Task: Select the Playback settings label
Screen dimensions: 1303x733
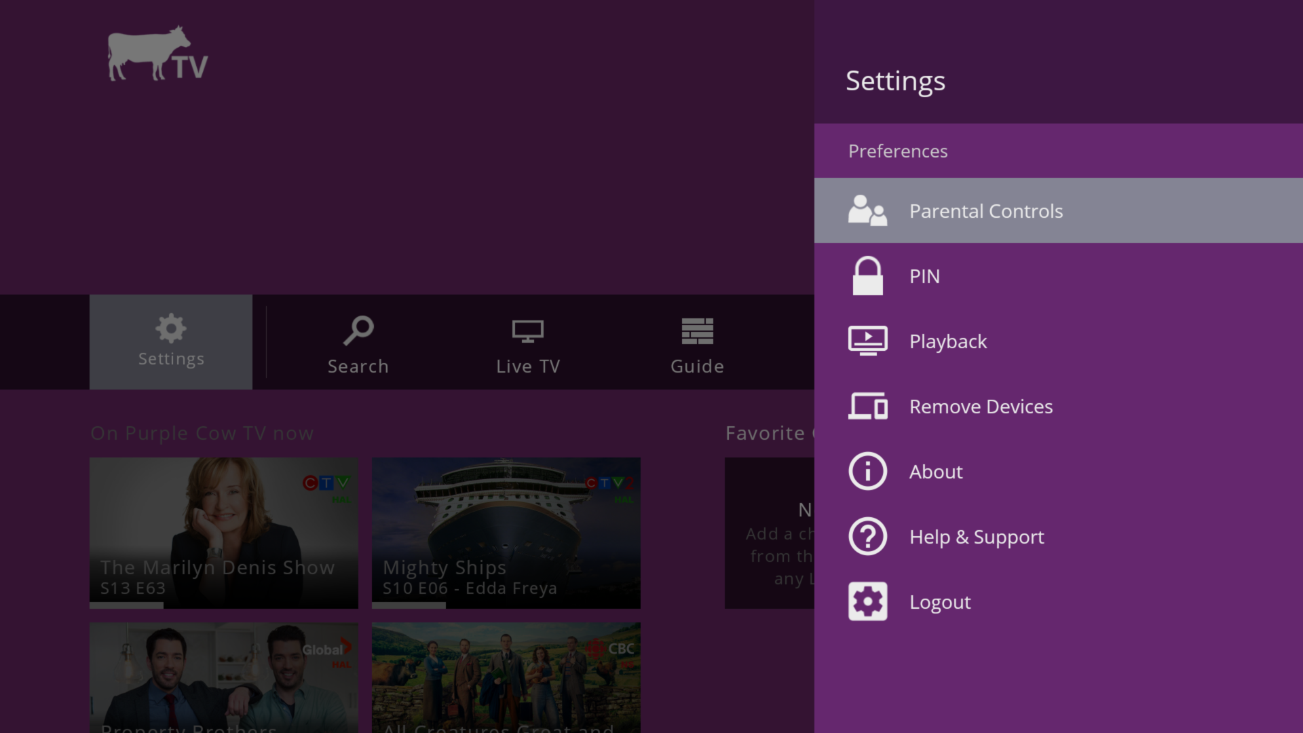Action: pyautogui.click(x=947, y=341)
